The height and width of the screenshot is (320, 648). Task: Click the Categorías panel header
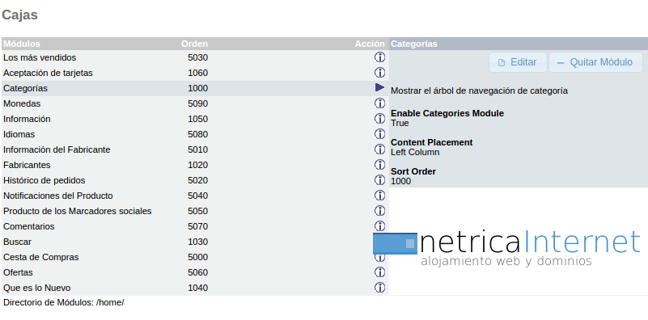[x=413, y=44]
